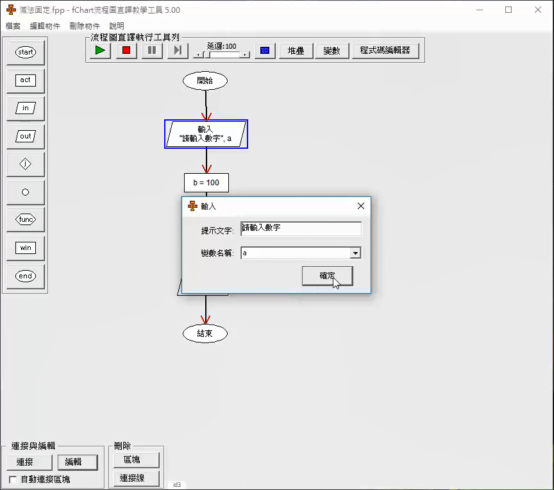Click the blue screen icon in toolbar
Screen dimensions: 554x490
click(264, 51)
